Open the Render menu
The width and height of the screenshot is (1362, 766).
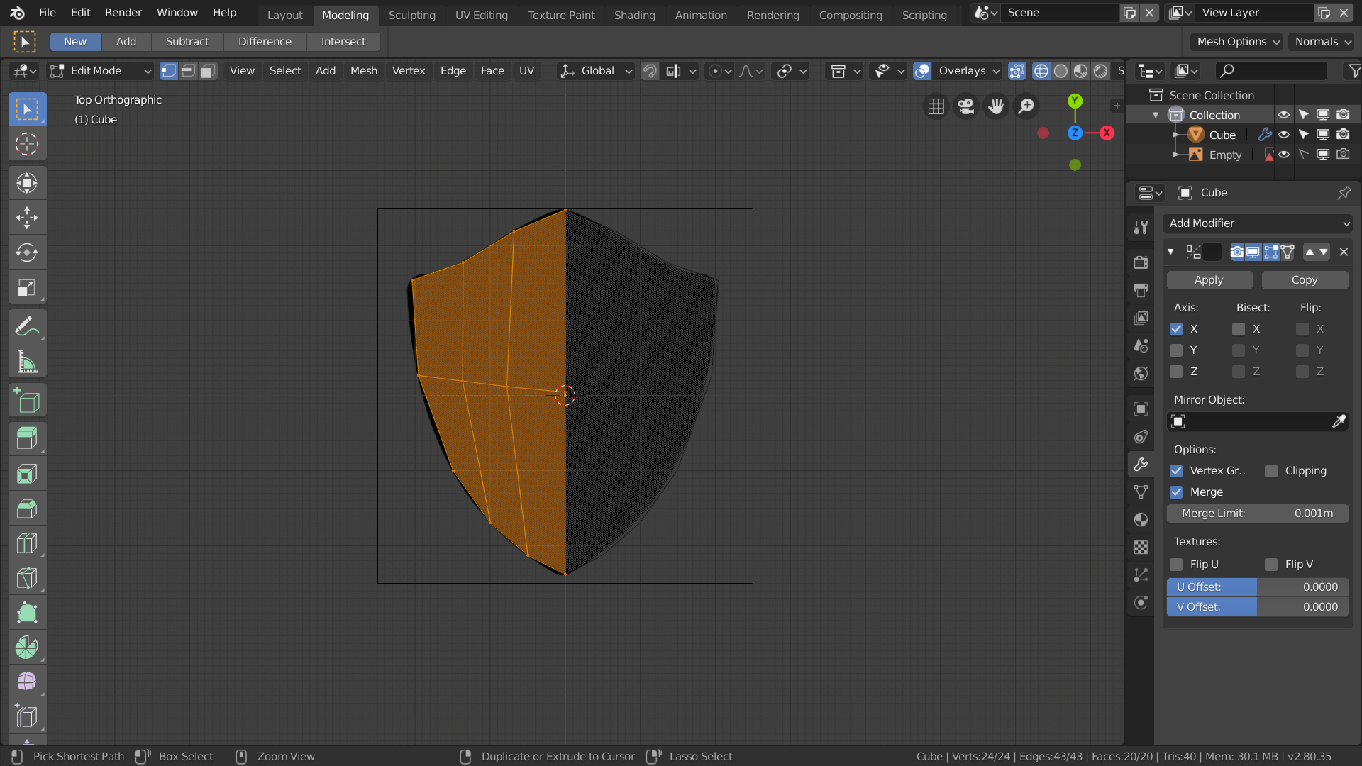[x=123, y=13]
